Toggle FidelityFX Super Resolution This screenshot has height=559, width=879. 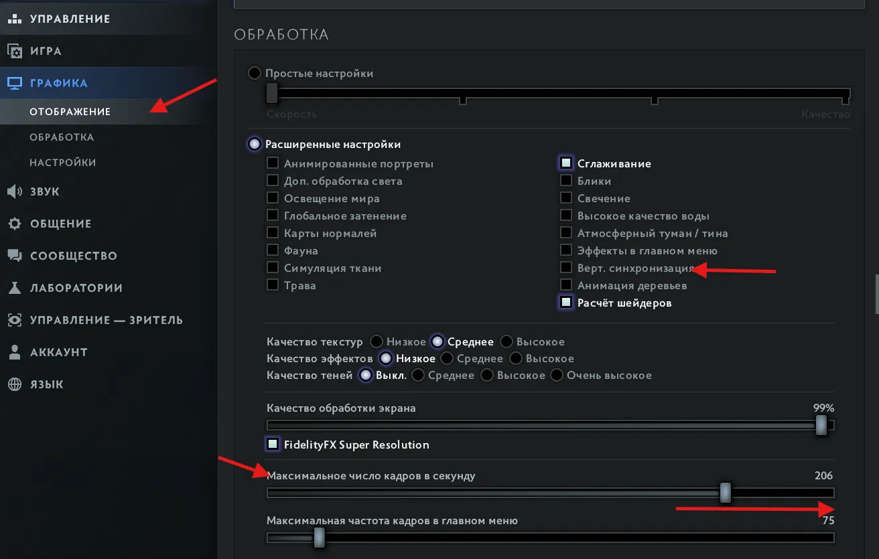272,444
